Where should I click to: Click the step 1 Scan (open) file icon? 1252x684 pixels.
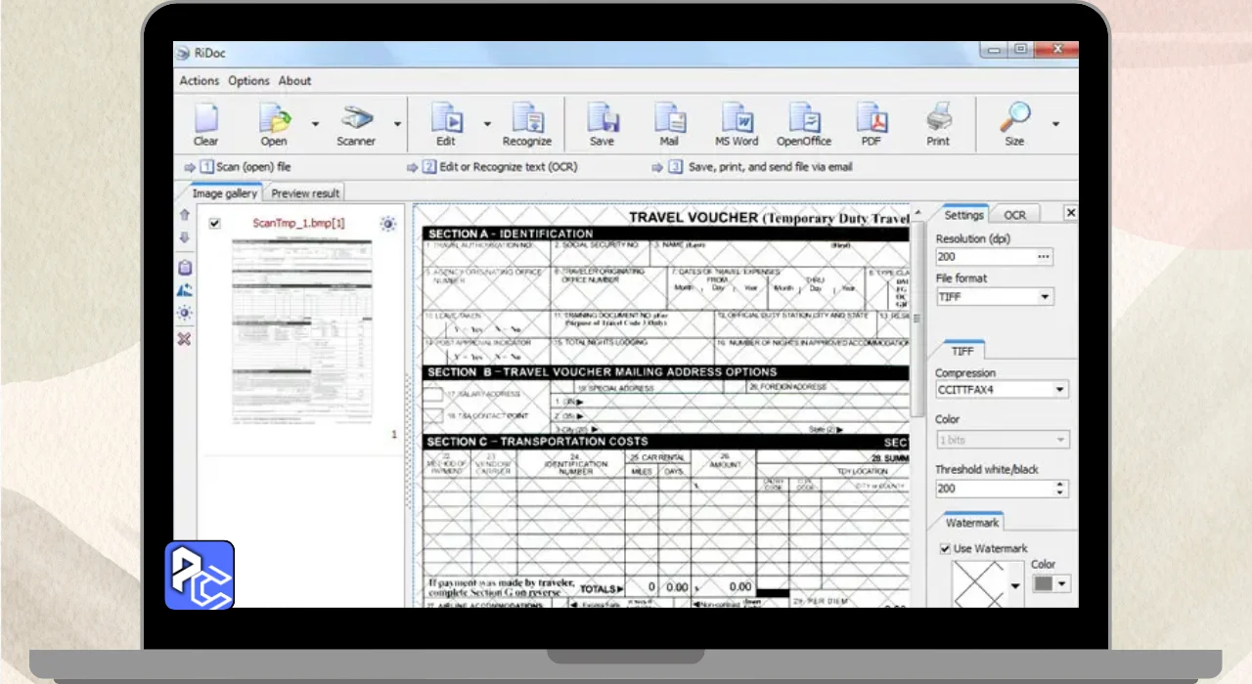(206, 167)
